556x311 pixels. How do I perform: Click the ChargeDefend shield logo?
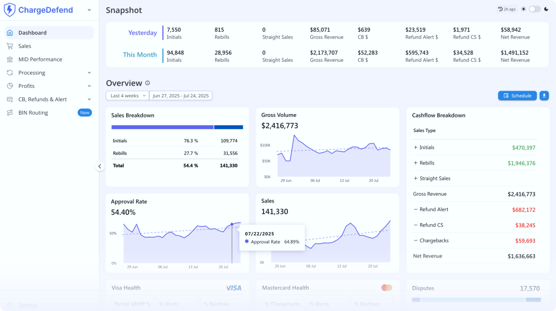point(9,10)
